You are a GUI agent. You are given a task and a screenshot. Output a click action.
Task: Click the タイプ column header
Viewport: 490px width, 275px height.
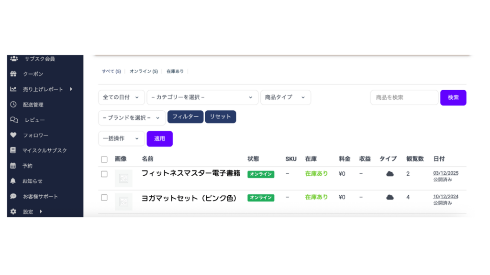388,159
